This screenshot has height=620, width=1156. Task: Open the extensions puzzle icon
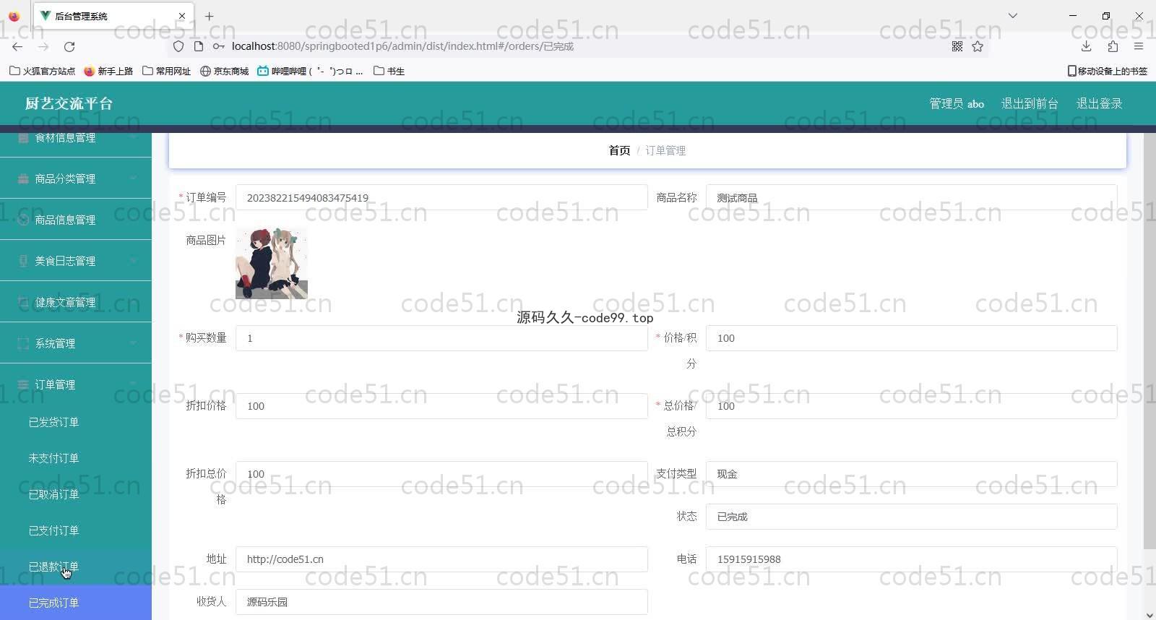tap(1113, 46)
